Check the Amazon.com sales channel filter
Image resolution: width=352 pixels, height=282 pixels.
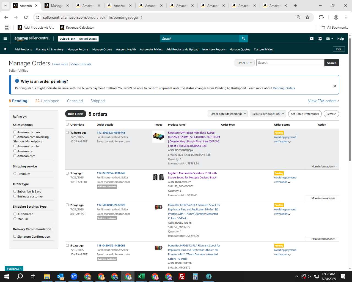[x=15, y=156]
